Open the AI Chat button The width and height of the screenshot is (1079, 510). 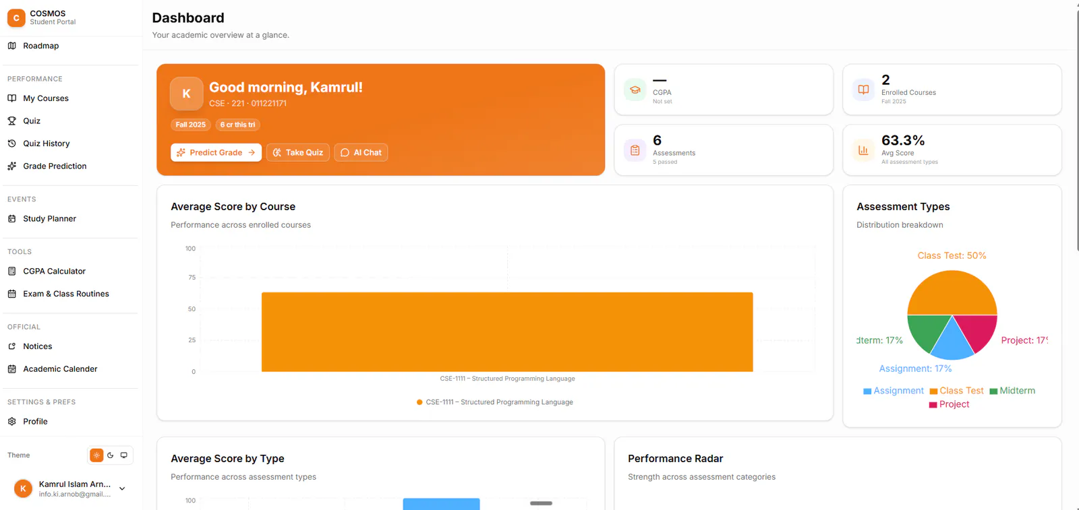pyautogui.click(x=361, y=152)
